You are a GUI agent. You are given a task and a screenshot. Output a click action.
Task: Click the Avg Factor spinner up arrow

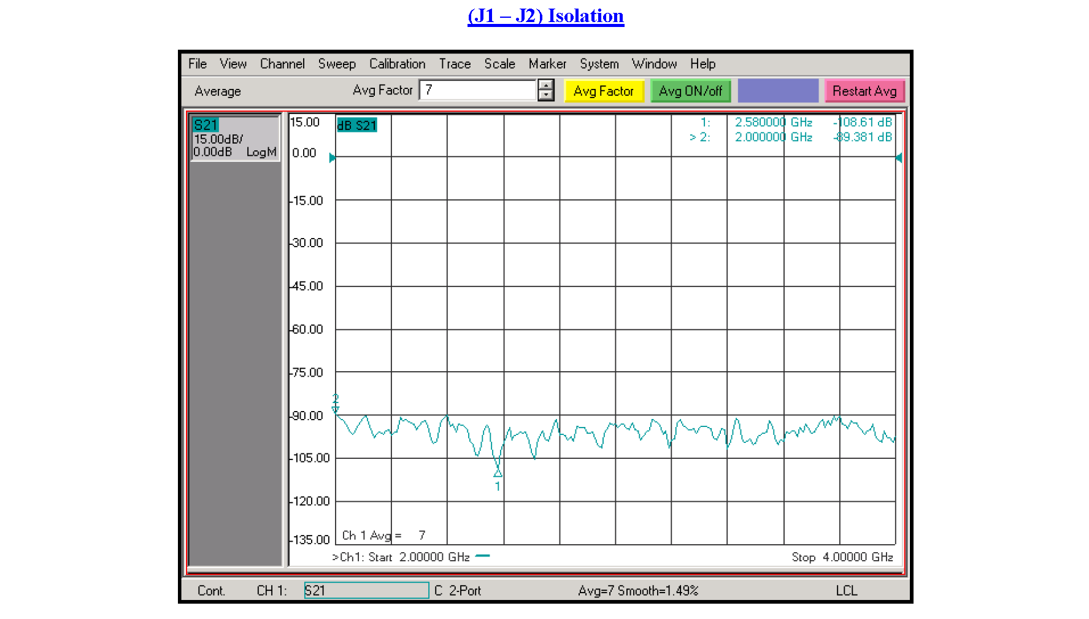tap(545, 86)
